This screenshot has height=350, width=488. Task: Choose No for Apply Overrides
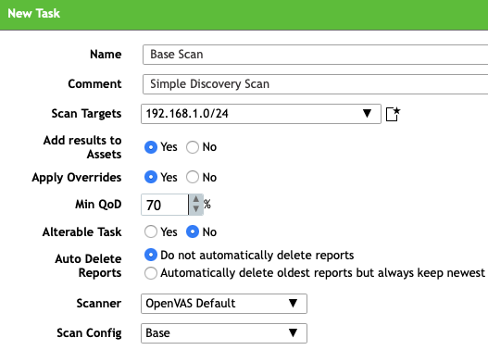(x=193, y=177)
